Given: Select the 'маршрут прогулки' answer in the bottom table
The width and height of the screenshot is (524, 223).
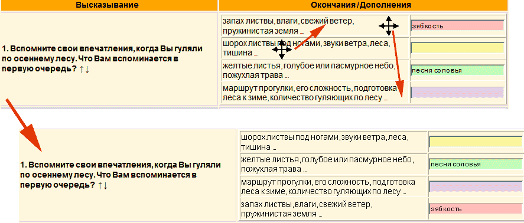Looking at the screenshot, I should 334,187.
